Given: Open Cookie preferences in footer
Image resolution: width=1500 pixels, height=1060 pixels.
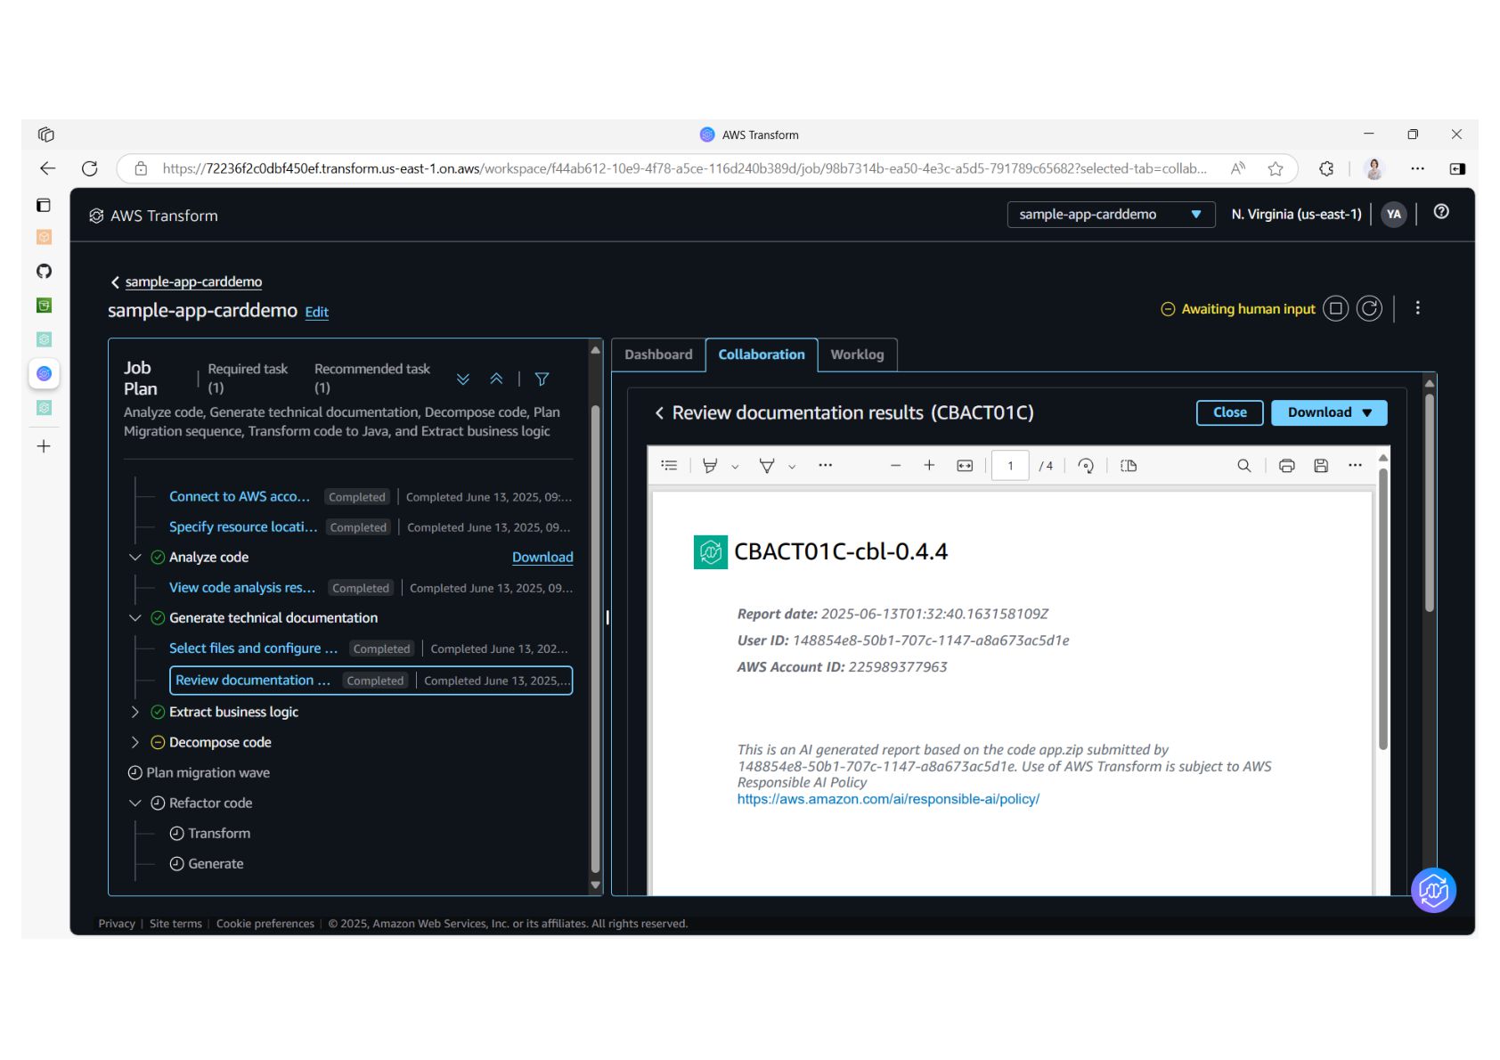Looking at the screenshot, I should click(265, 924).
